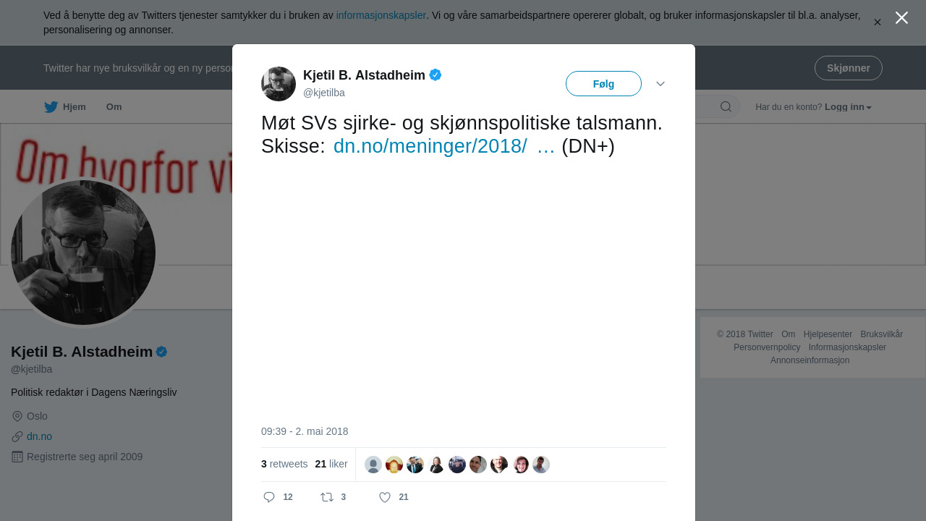Open tweet options chevron menu
Viewport: 926px width, 521px height.
[660, 84]
